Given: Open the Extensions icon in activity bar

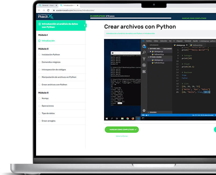Looking at the screenshot, I should [x=144, y=71].
